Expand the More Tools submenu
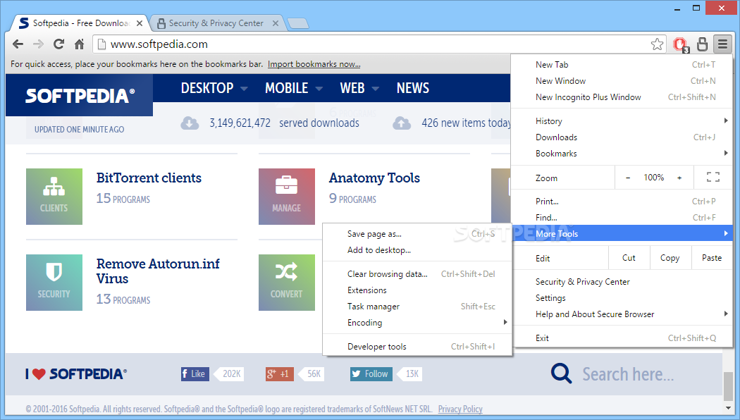740x420 pixels. tap(622, 233)
